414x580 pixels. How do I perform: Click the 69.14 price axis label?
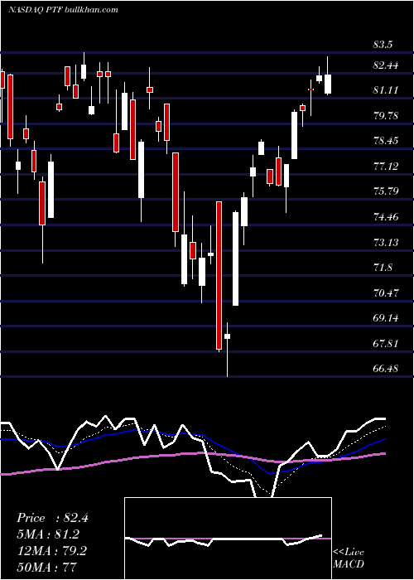[x=386, y=318]
